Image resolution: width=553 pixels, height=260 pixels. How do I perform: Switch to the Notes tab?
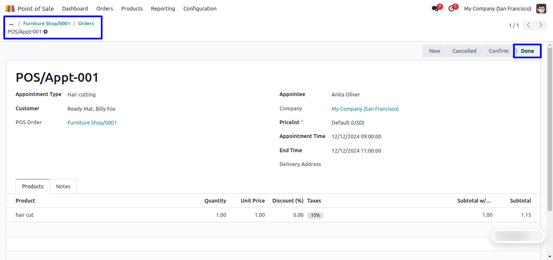click(63, 187)
